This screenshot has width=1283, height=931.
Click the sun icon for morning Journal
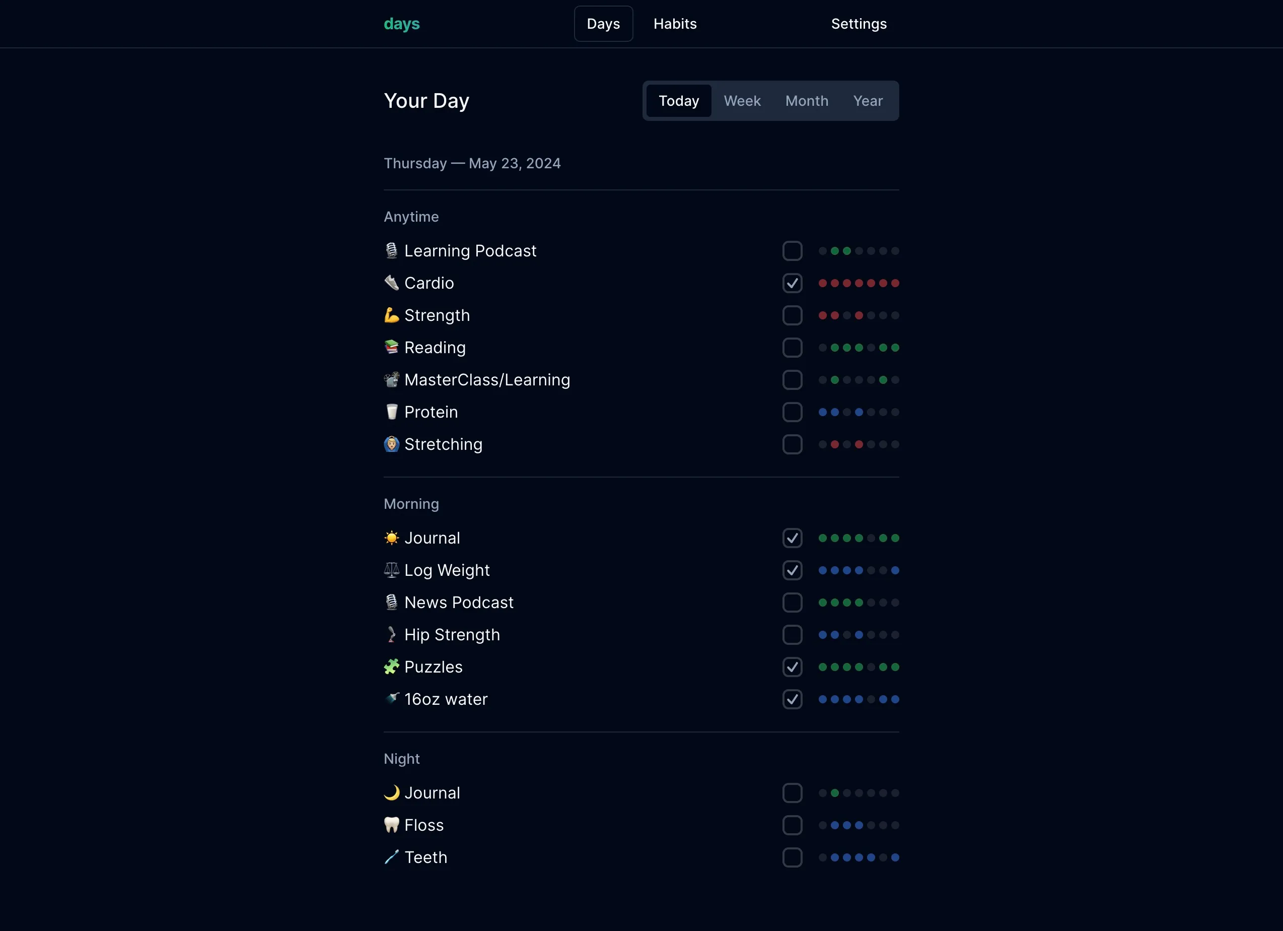click(x=391, y=538)
